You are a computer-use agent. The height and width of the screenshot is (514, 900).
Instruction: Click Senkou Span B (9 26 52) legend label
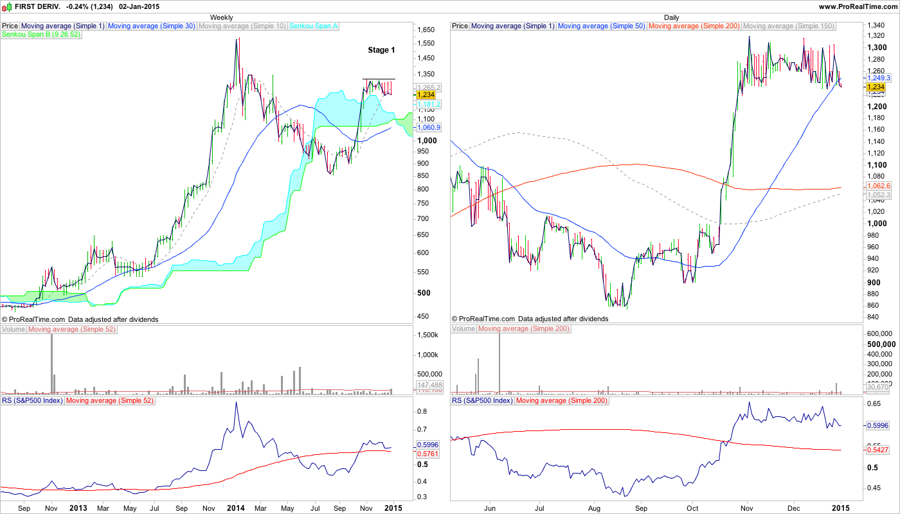point(42,34)
